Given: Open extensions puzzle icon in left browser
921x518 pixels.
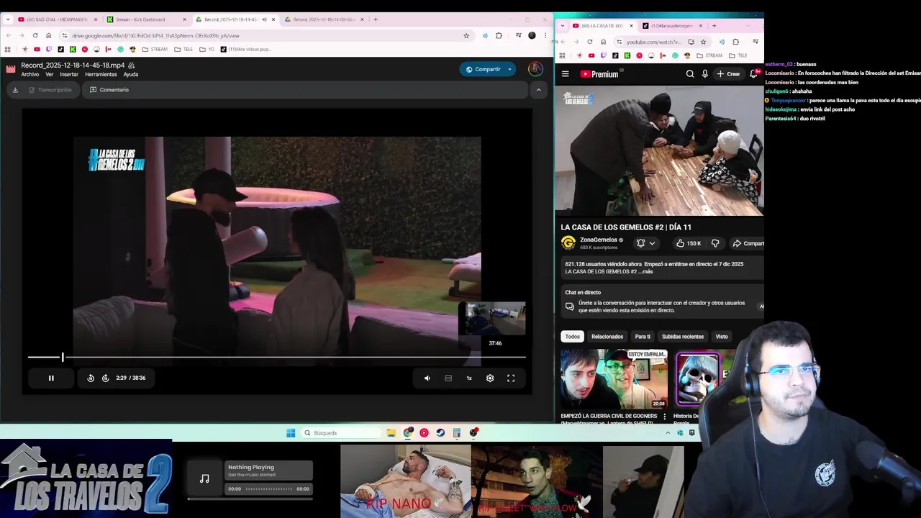Looking at the screenshot, I should click(x=499, y=35).
